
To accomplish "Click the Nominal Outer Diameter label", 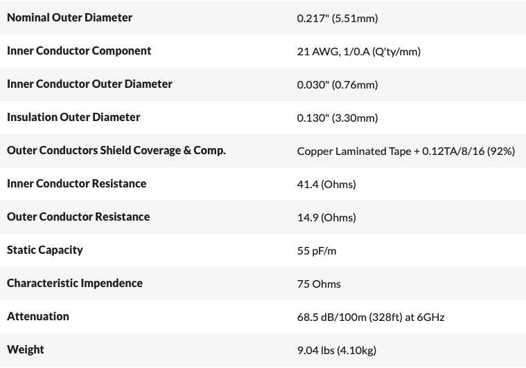I will point(69,17).
